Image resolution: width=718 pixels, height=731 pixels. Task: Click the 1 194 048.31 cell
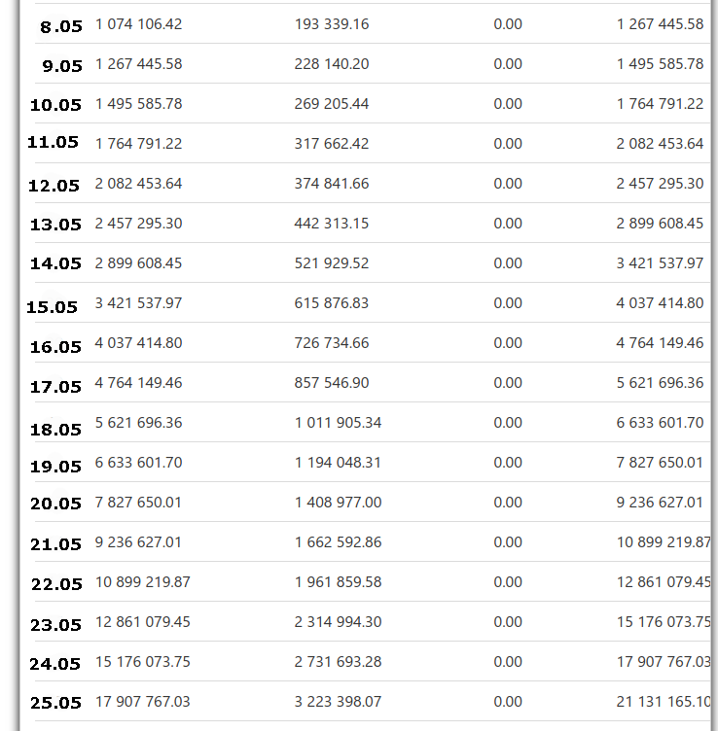pyautogui.click(x=338, y=463)
